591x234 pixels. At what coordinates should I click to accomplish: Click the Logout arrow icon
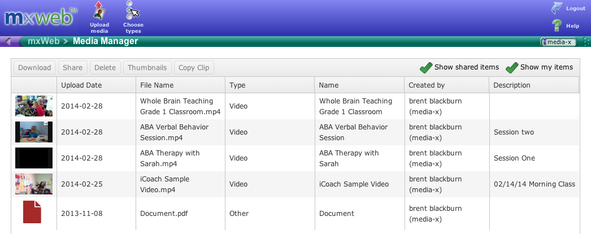coord(557,8)
